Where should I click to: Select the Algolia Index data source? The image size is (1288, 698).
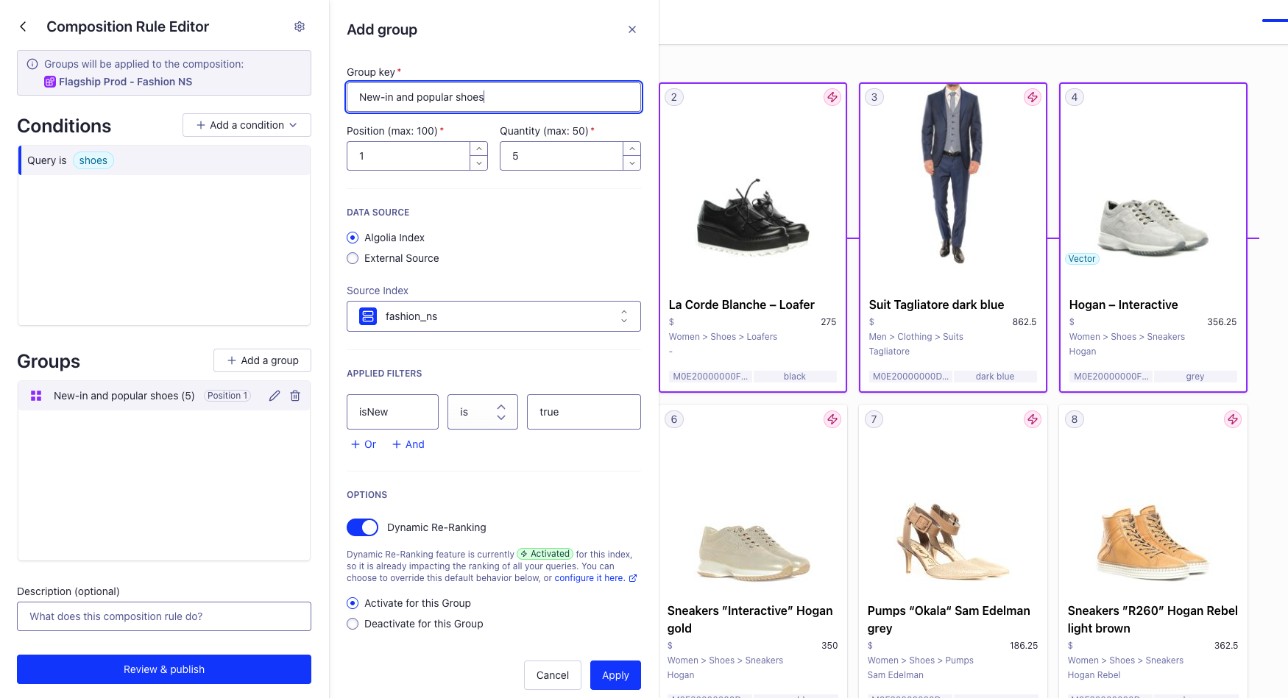[353, 238]
